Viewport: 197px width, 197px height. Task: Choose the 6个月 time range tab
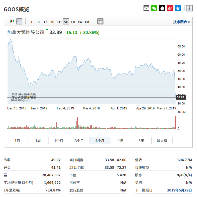tap(100, 141)
